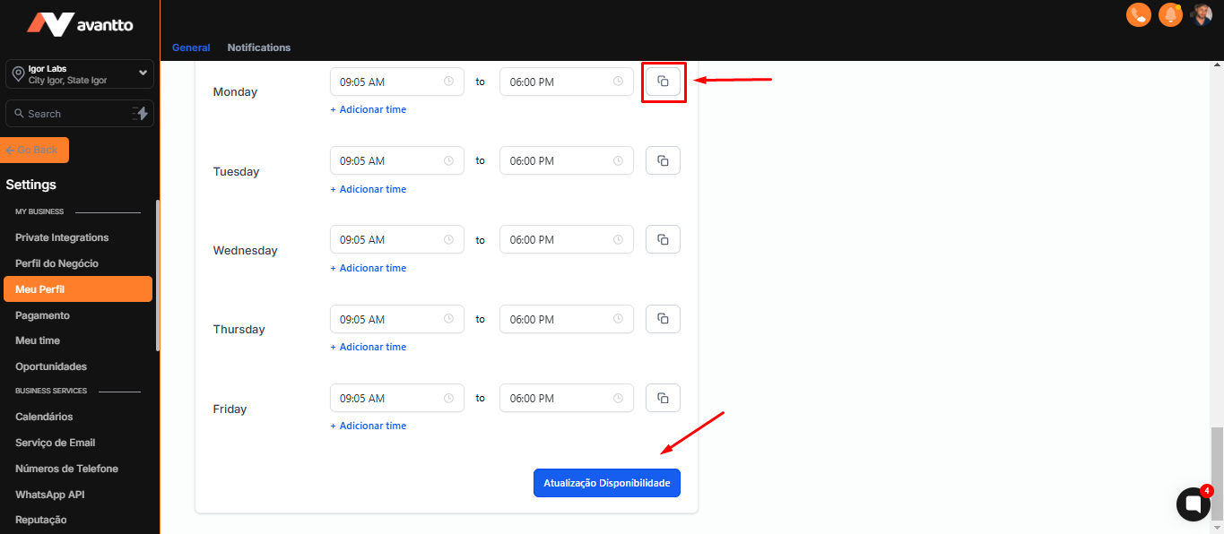Image resolution: width=1224 pixels, height=534 pixels.
Task: Select the General tab
Action: [191, 47]
